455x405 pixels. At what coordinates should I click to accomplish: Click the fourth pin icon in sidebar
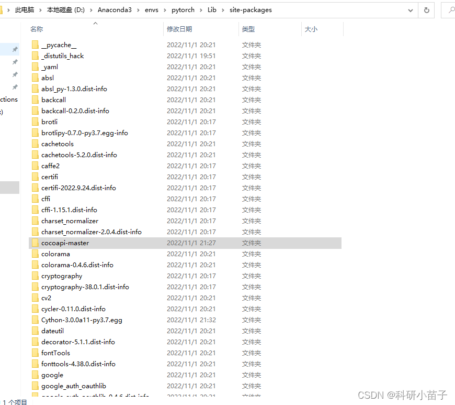(15, 86)
